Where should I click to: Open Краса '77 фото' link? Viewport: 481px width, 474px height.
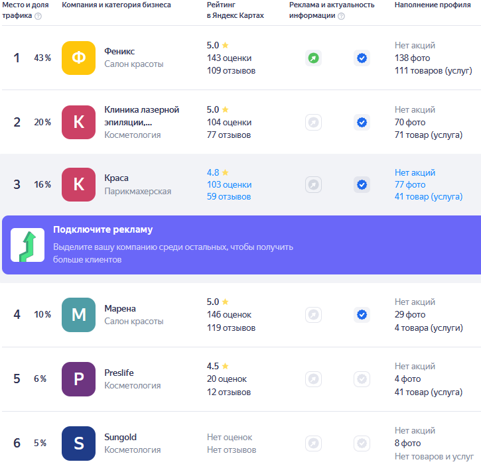coord(410,184)
